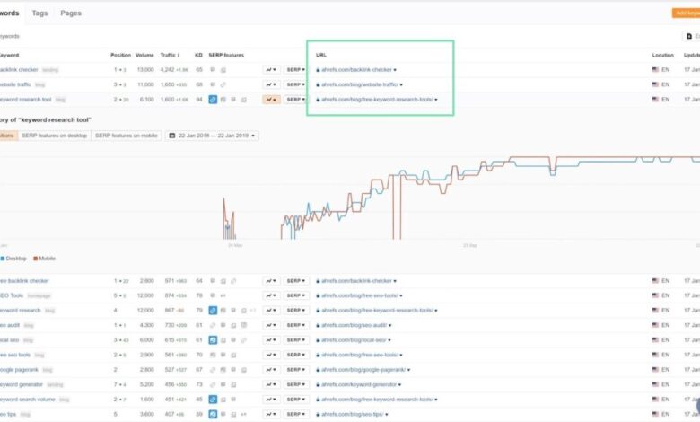
Task: Open ahrefs.com/backlink-checker URL in first row
Action: (x=356, y=70)
